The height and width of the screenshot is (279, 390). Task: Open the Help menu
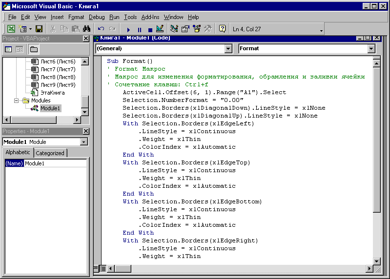point(193,17)
